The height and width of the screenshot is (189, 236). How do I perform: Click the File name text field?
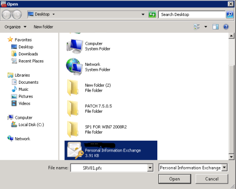[109, 168]
